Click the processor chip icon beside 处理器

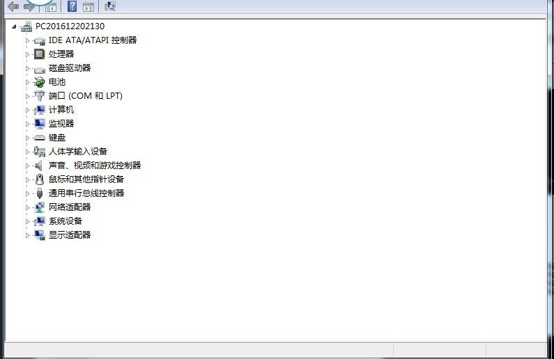point(39,54)
